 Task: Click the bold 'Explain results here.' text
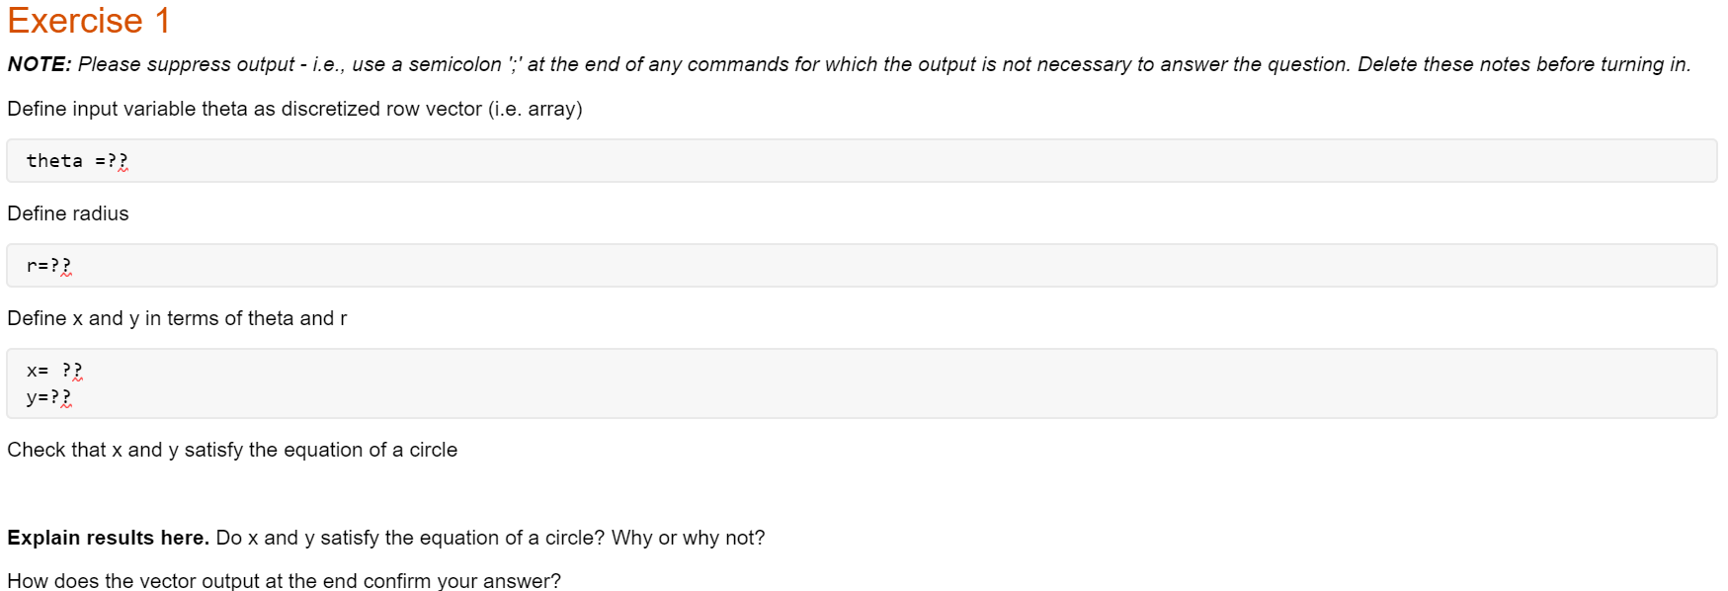click(108, 538)
